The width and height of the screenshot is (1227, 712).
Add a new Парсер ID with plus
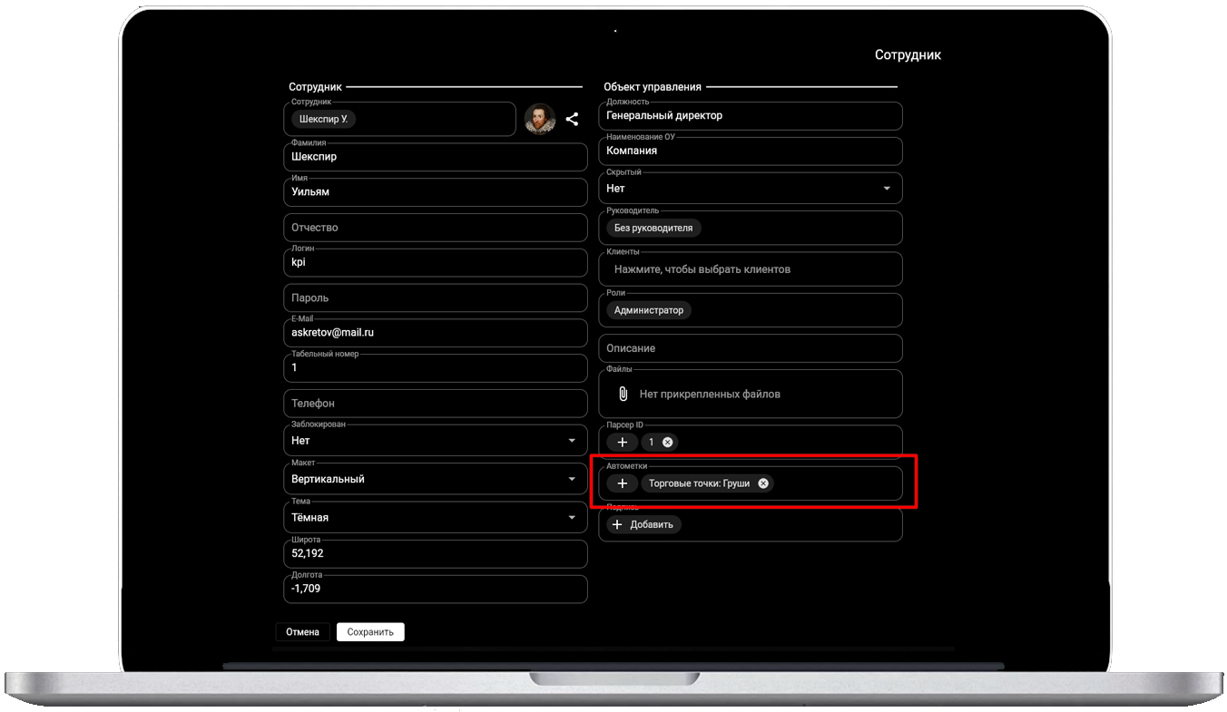(623, 443)
